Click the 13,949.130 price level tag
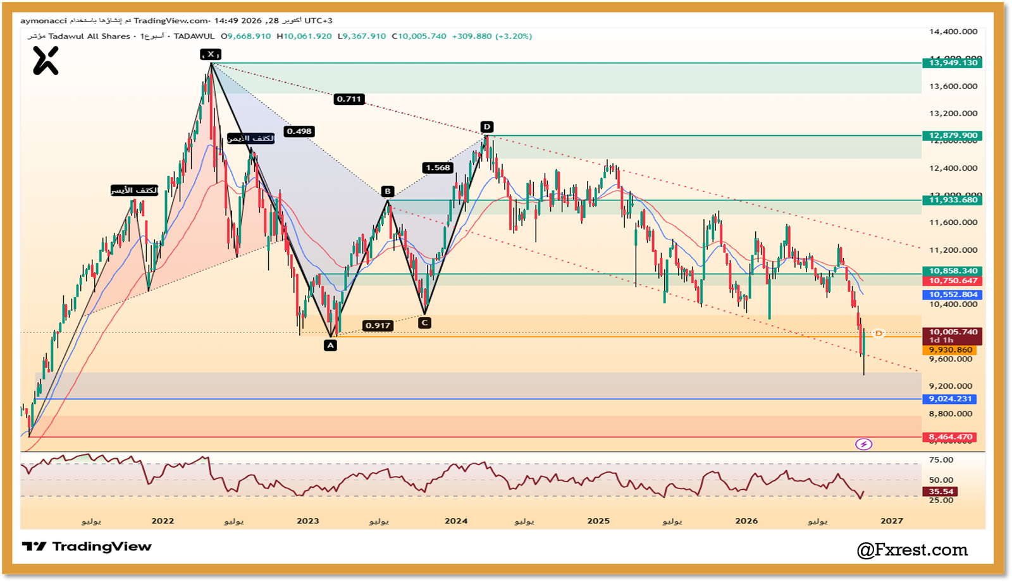 point(953,63)
